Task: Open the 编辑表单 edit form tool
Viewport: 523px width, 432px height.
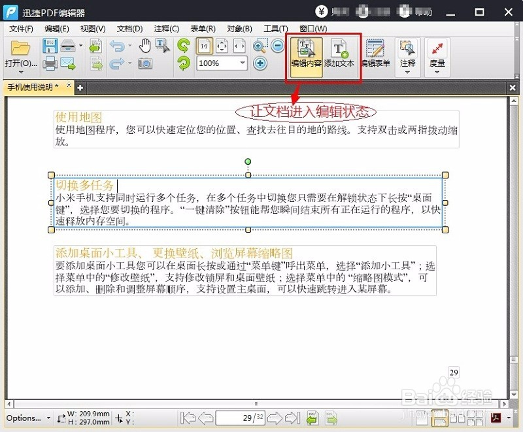Action: click(375, 55)
